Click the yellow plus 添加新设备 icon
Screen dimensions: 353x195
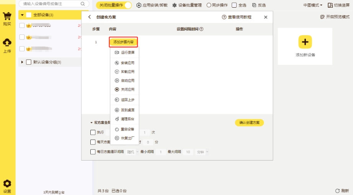[x=305, y=42]
